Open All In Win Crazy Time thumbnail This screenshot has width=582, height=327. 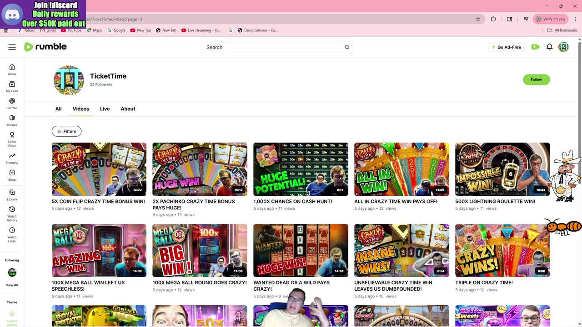coord(401,169)
